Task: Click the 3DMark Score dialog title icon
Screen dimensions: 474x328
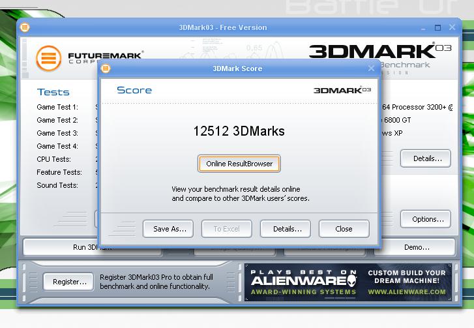Action: coord(106,68)
